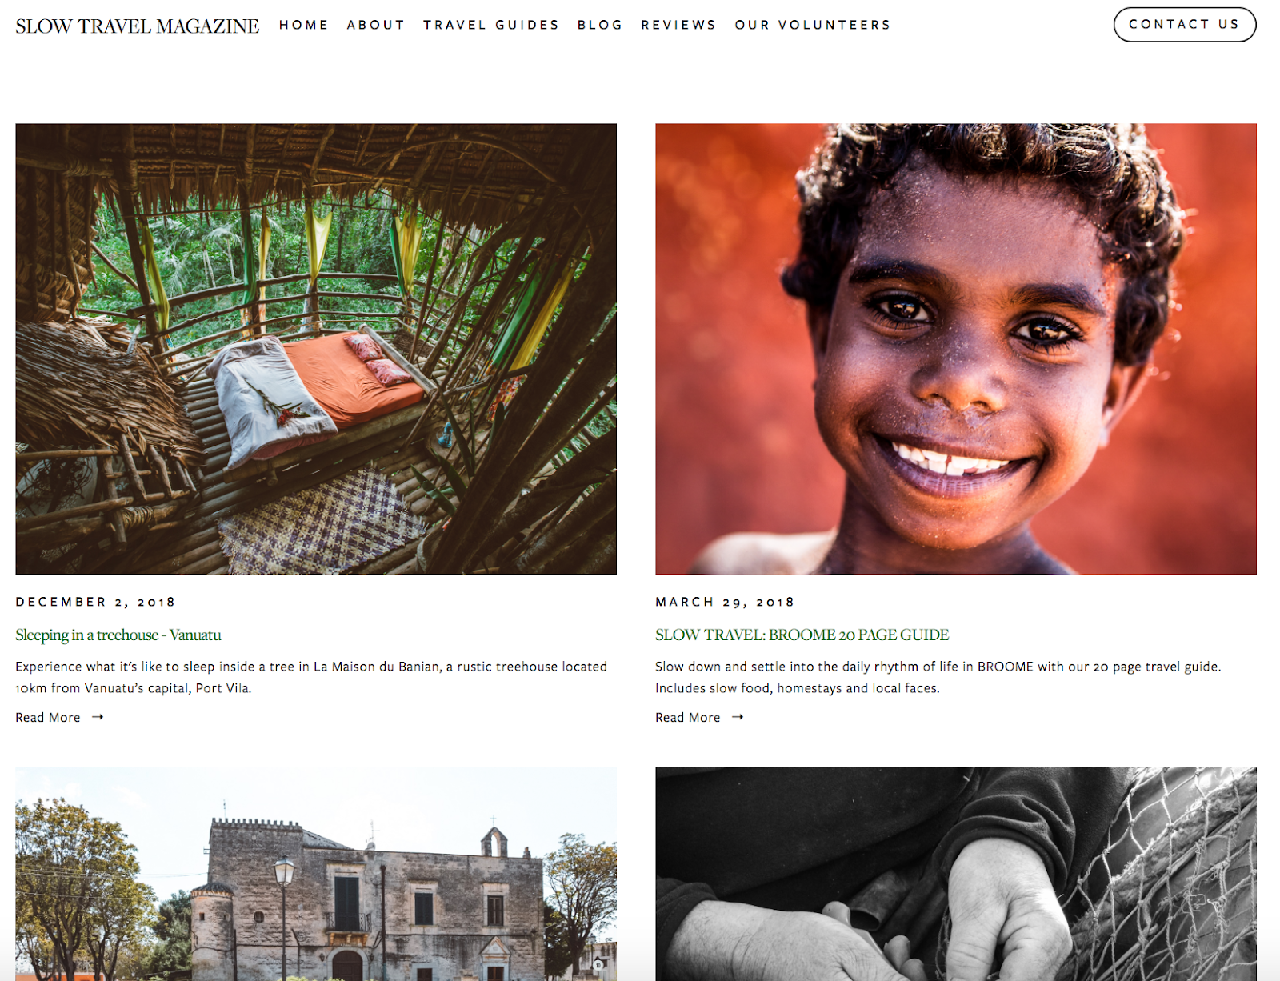Select Travel Guides in the navigation
The height and width of the screenshot is (981, 1280).
491,25
